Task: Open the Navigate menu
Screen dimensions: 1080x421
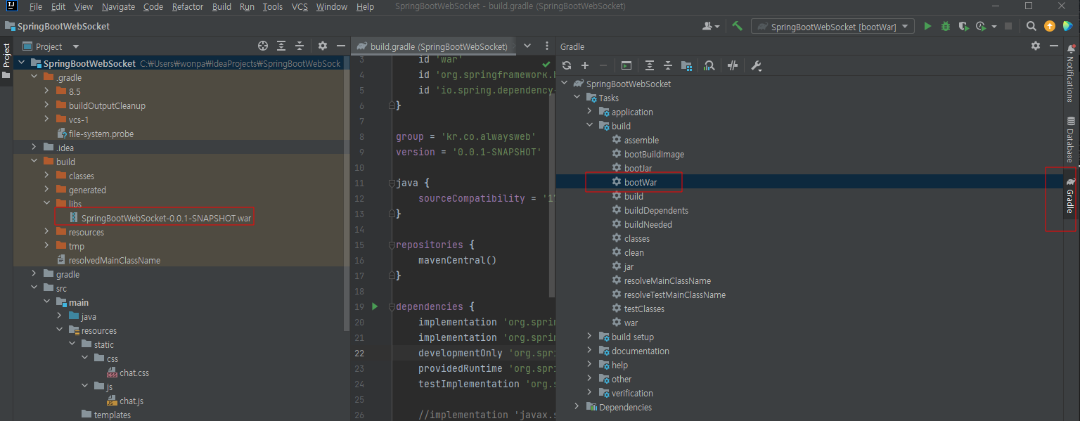Action: click(x=118, y=6)
